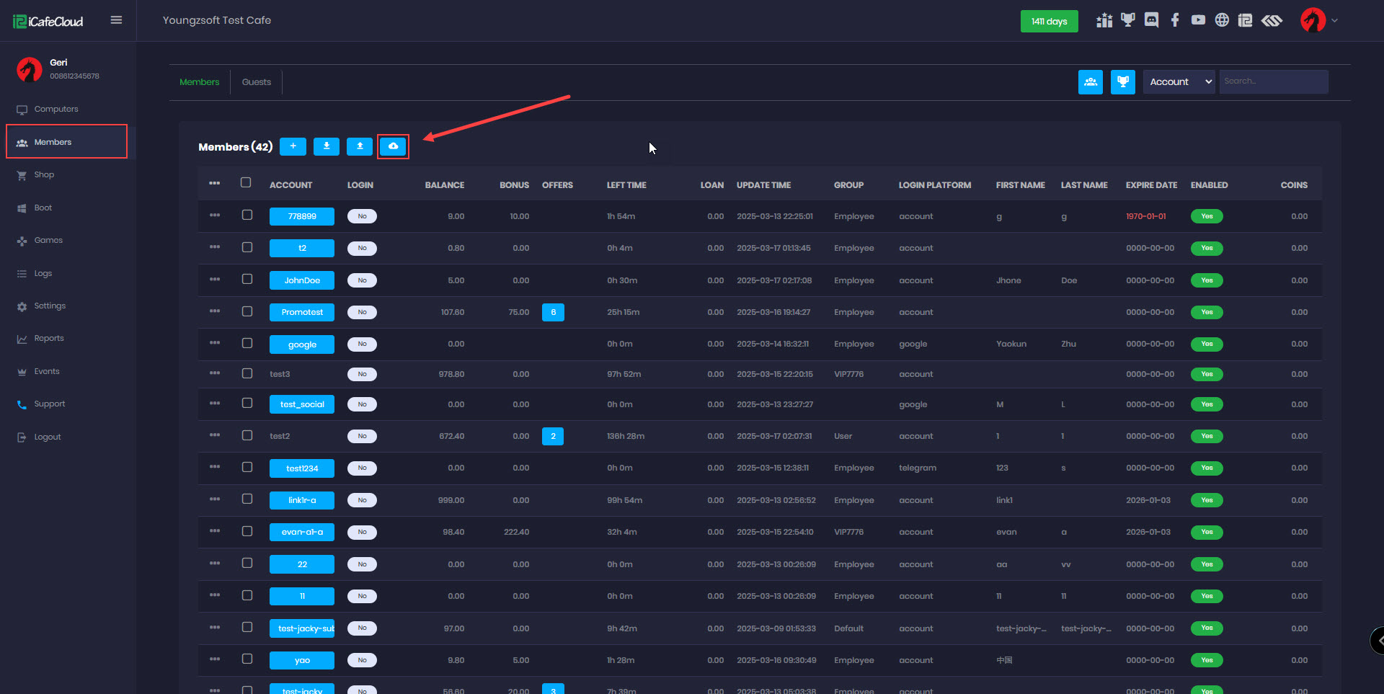Open row options dots for account 778899
The image size is (1384, 694).
click(215, 215)
